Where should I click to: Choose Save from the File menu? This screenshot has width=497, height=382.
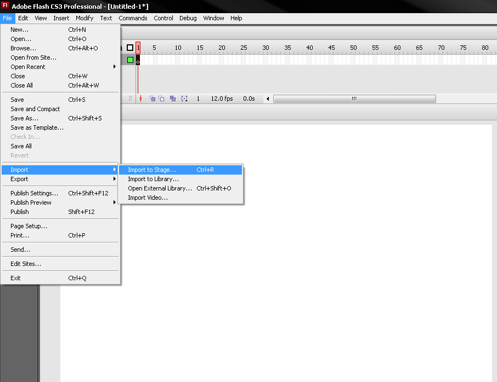(60, 100)
